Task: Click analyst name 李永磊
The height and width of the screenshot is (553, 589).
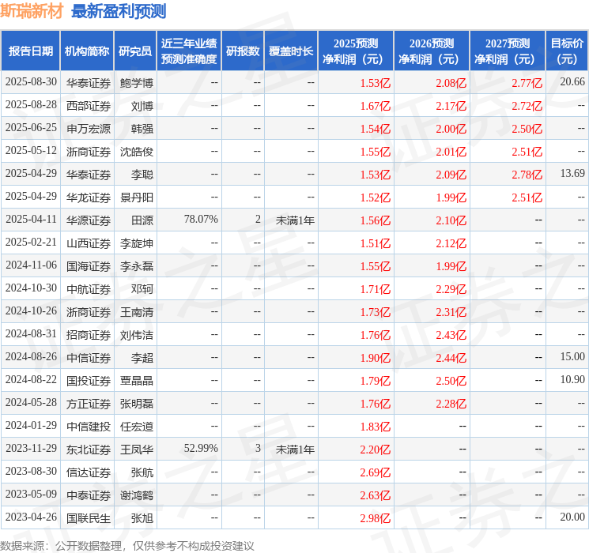Action: pos(136,266)
